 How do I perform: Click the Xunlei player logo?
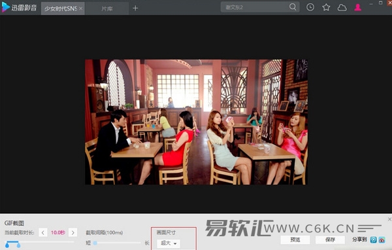(x=19, y=7)
